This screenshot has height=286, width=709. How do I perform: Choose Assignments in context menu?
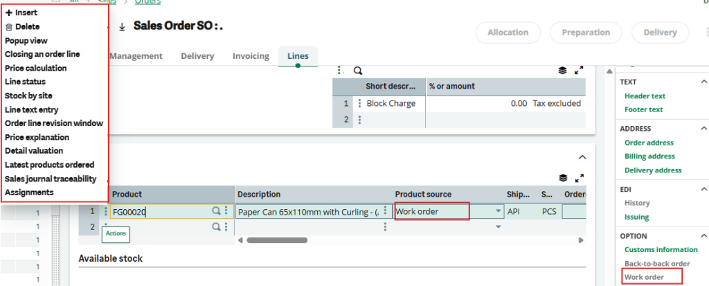[x=29, y=193]
